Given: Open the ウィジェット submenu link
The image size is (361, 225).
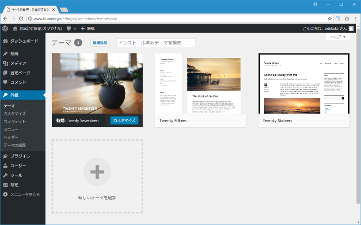Looking at the screenshot, I should 14,121.
